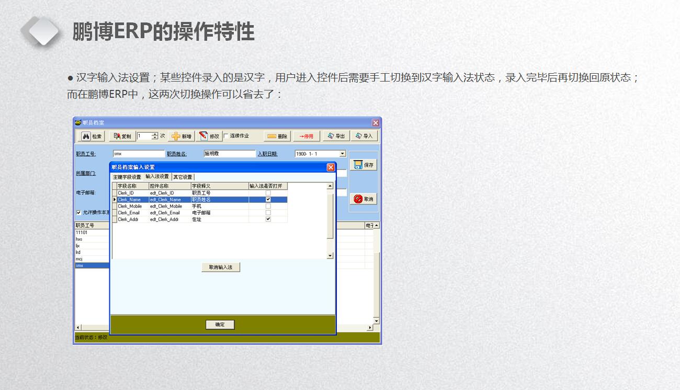Click the dialog table scroll-down arrow
Screen dimensions: 680x390
click(x=330, y=256)
